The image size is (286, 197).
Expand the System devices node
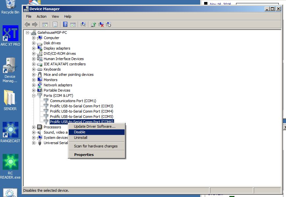[34, 138]
